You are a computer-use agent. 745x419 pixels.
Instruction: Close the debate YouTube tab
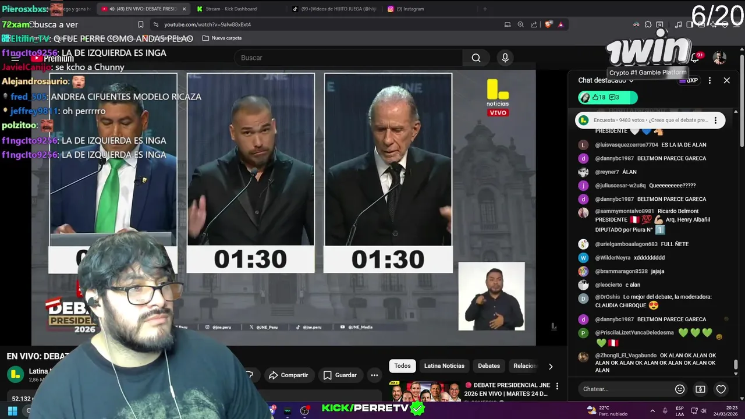(185, 9)
